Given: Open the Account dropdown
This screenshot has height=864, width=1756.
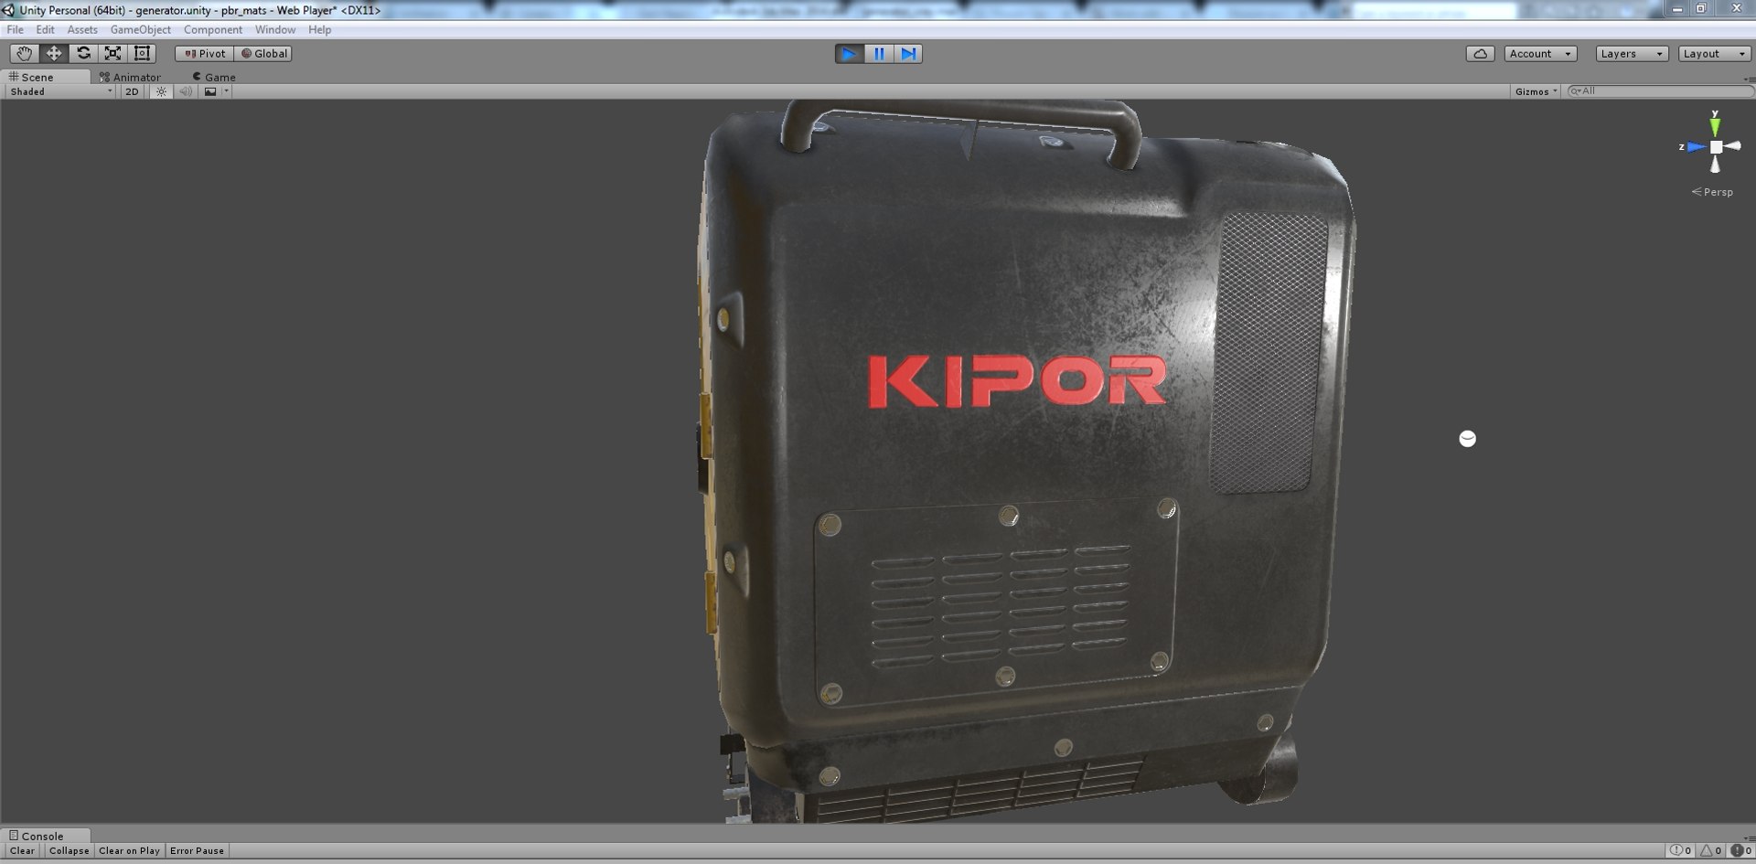Looking at the screenshot, I should [1540, 53].
